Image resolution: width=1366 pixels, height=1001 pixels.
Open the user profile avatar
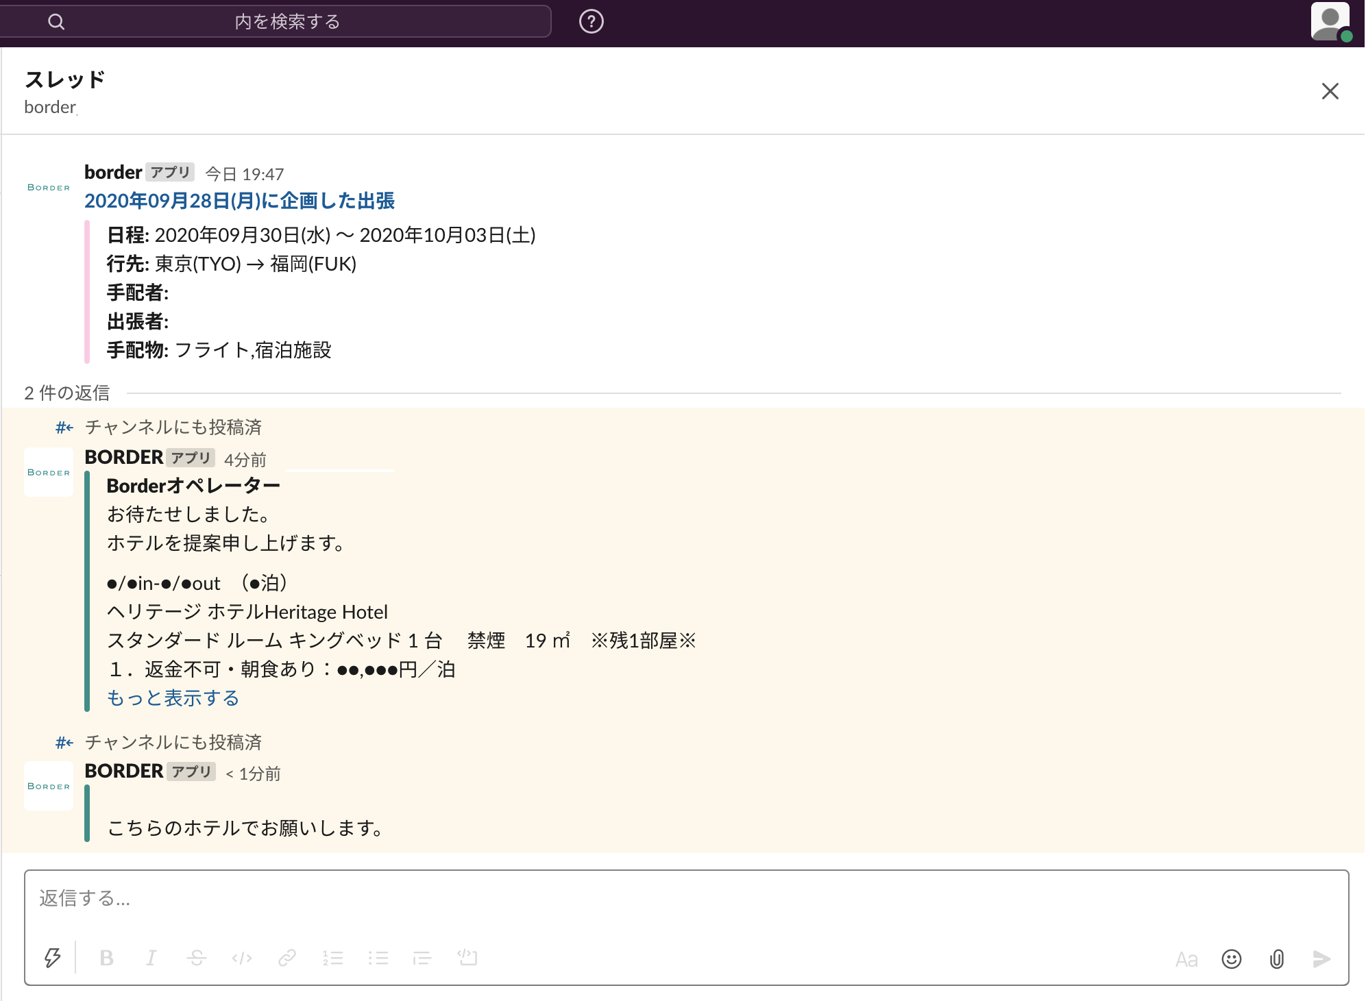1330,21
